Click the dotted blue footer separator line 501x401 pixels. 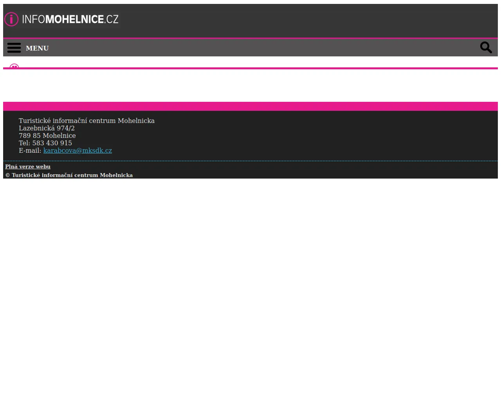[x=250, y=161]
